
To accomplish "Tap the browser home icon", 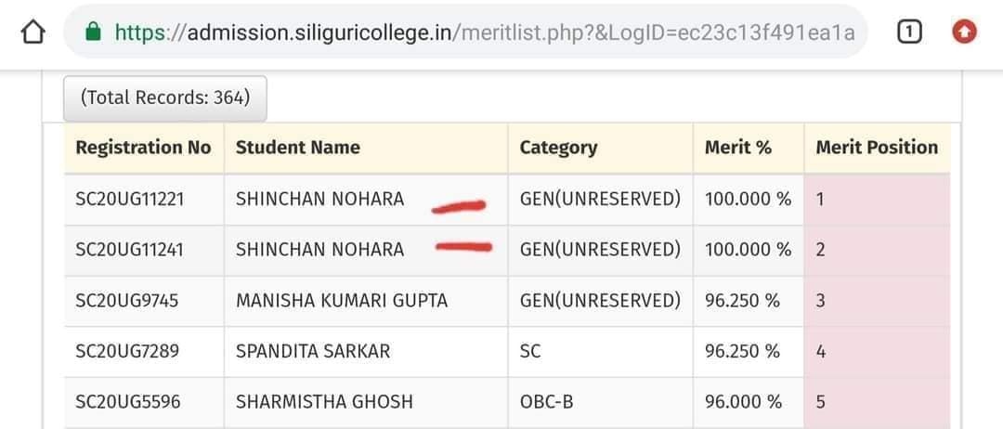I will point(33,32).
